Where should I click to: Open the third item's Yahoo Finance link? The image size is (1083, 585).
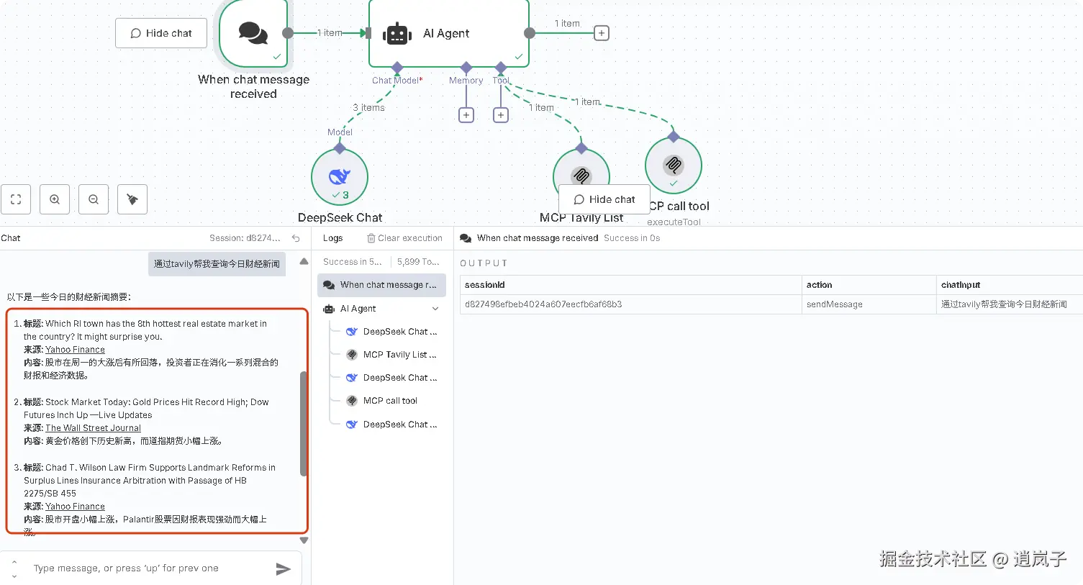click(x=75, y=507)
